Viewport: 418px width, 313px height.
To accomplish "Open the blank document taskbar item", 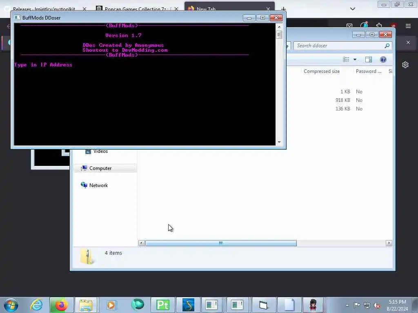I will (x=289, y=305).
